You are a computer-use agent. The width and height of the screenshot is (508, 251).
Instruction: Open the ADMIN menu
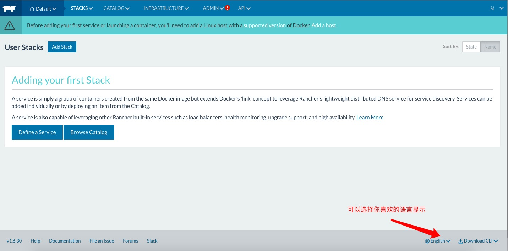(213, 8)
